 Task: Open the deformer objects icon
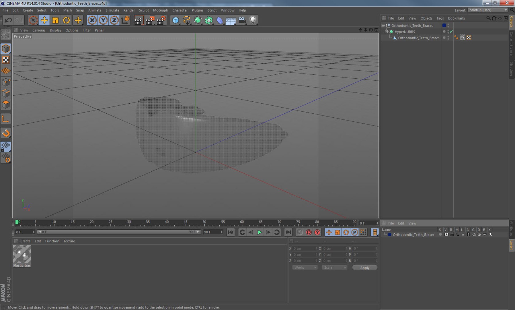pos(220,20)
